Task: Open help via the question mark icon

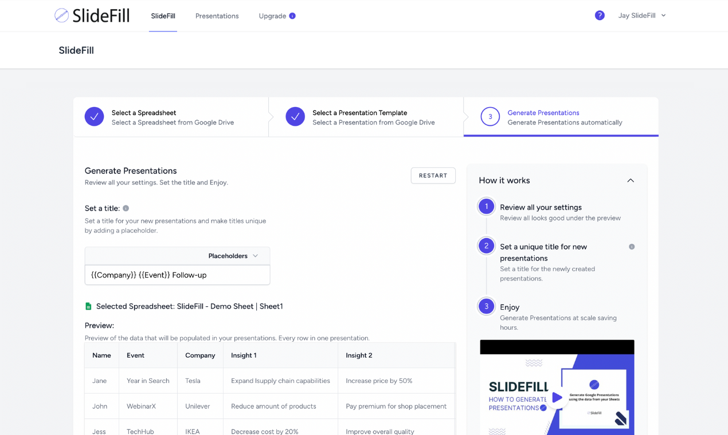Action: (600, 15)
